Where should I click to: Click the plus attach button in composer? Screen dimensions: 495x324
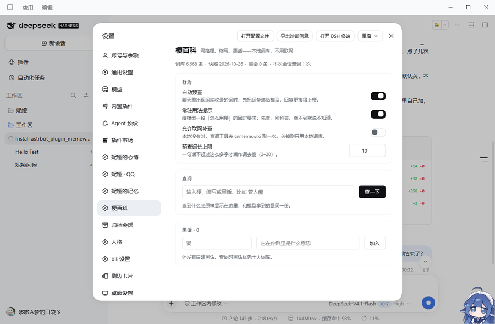point(171,304)
